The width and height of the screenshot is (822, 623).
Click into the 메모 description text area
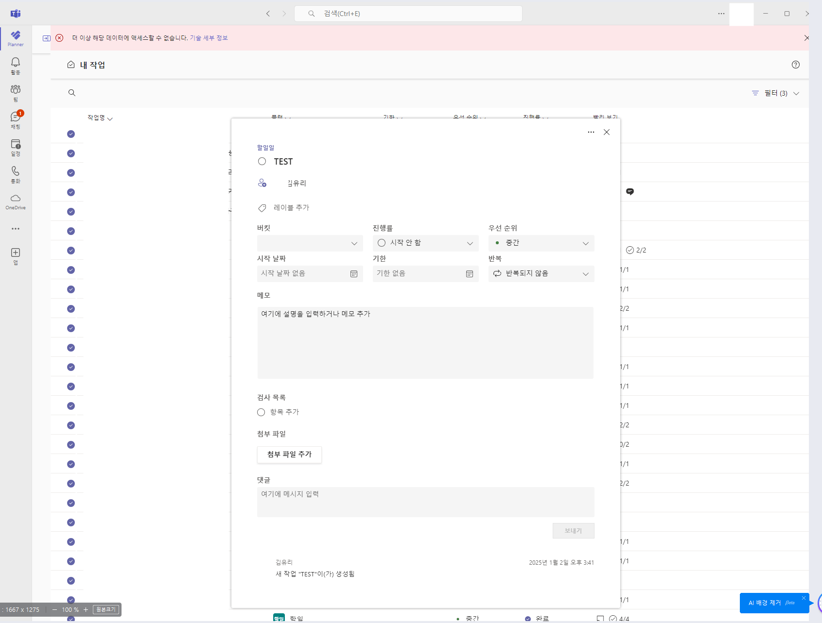(x=425, y=342)
